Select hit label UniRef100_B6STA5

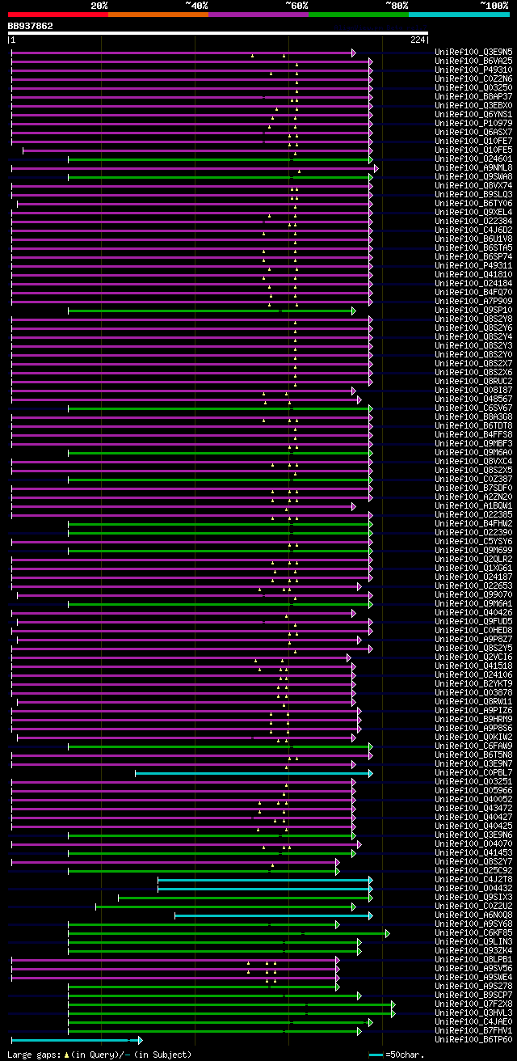pyautogui.click(x=473, y=247)
